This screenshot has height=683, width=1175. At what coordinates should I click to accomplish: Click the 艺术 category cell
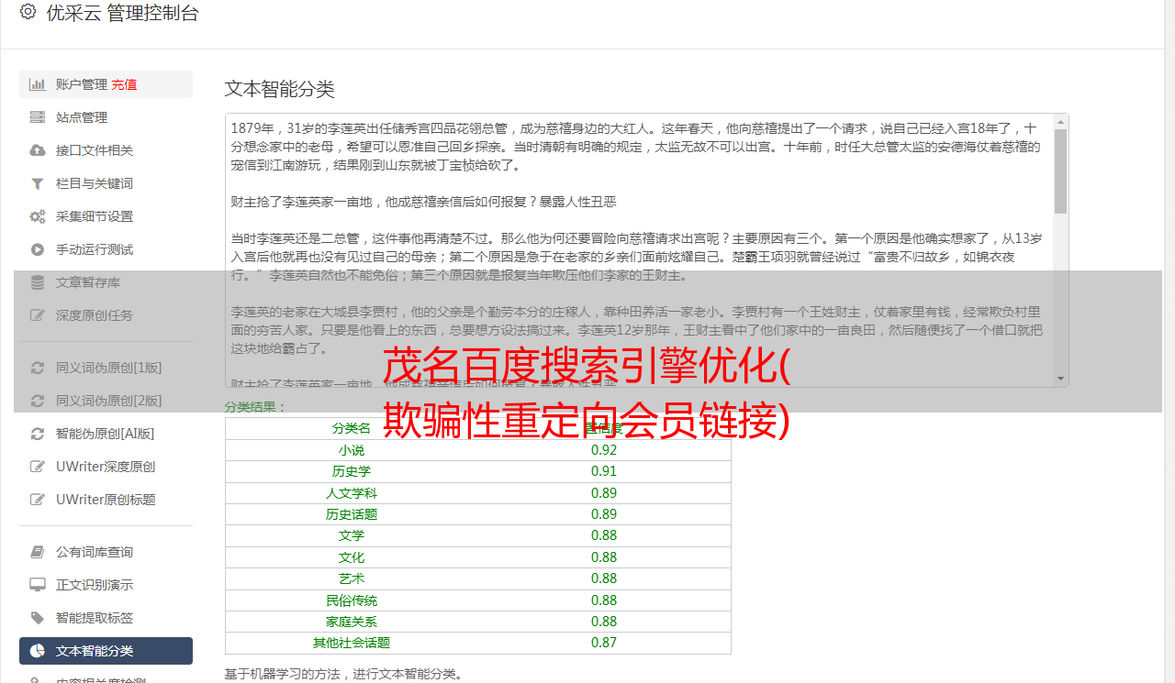(352, 578)
